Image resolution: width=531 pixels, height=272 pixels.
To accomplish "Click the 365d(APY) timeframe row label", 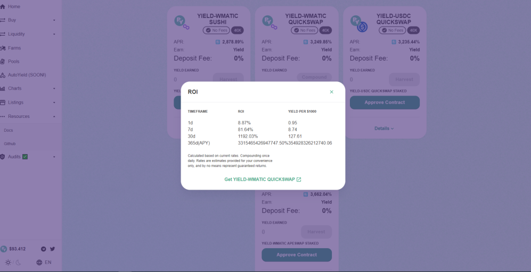I will (199, 143).
